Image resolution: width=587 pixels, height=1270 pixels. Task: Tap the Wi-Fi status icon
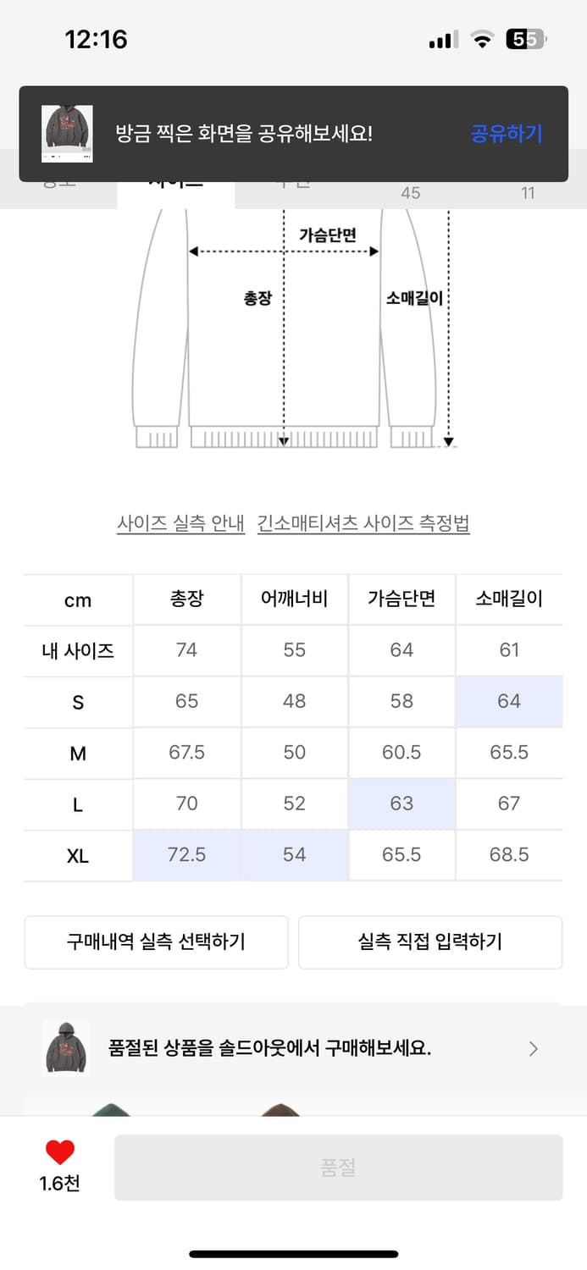[483, 38]
